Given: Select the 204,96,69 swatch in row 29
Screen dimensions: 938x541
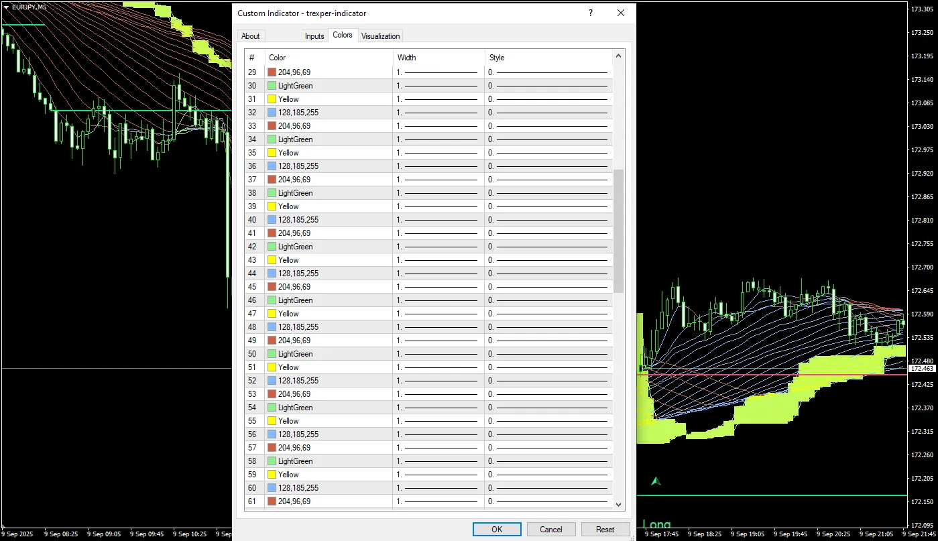Looking at the screenshot, I should click(272, 72).
